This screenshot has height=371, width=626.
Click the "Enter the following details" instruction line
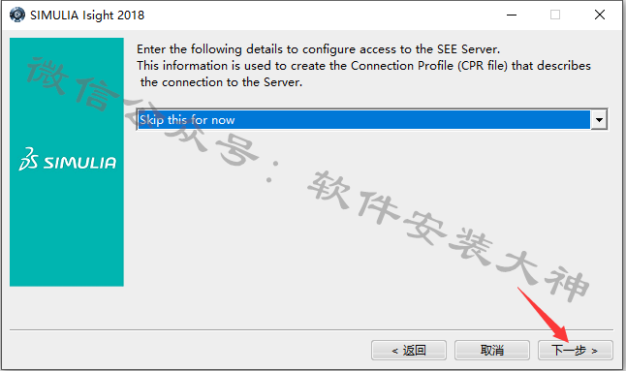pyautogui.click(x=318, y=49)
